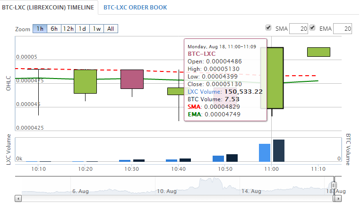Viewport: 361px width, 211px height.
Task: Click the 10:10 candlestick wick
Action: 38,92
